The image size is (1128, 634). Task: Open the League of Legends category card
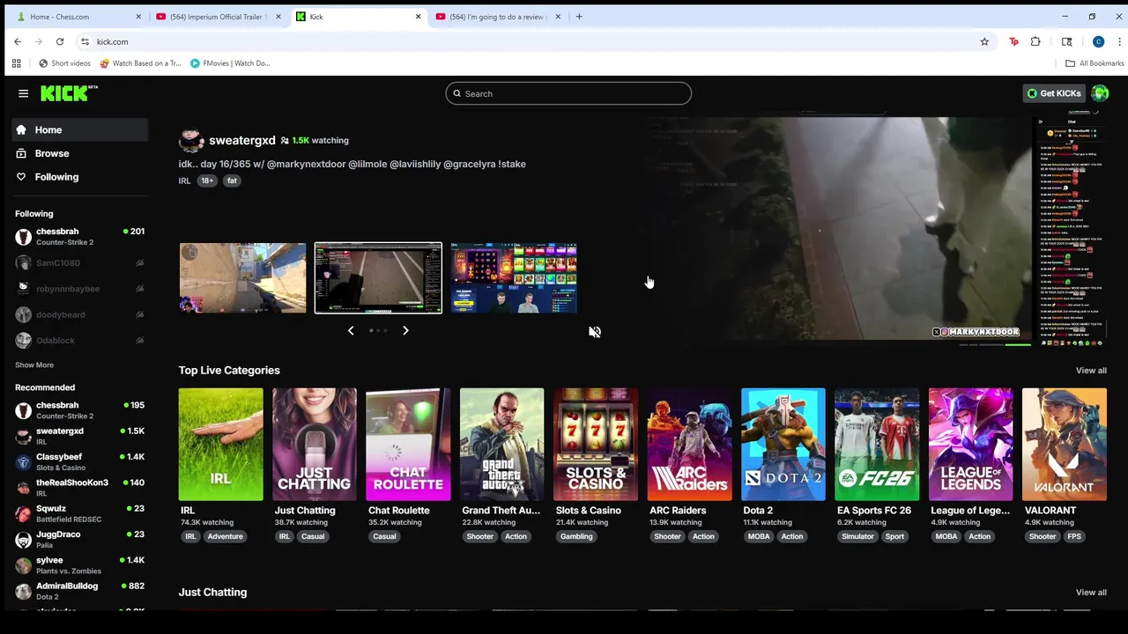970,445
